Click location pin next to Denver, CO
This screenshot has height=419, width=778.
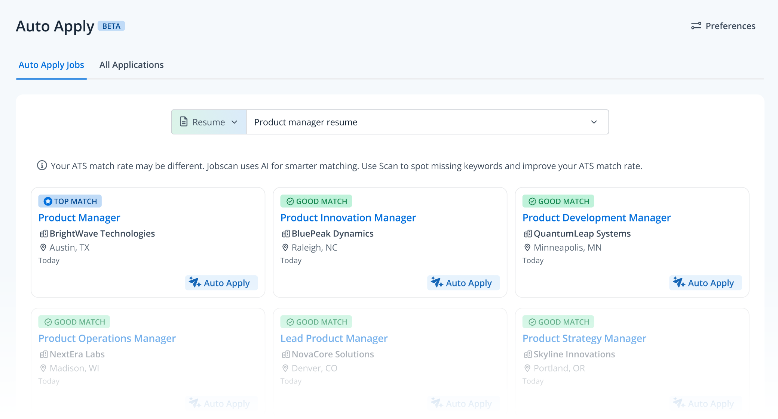point(285,368)
